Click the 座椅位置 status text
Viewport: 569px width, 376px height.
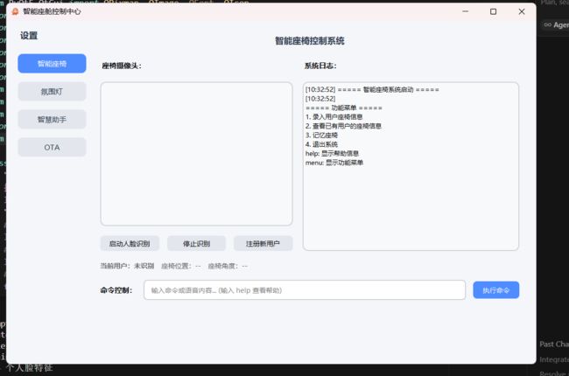click(x=180, y=266)
